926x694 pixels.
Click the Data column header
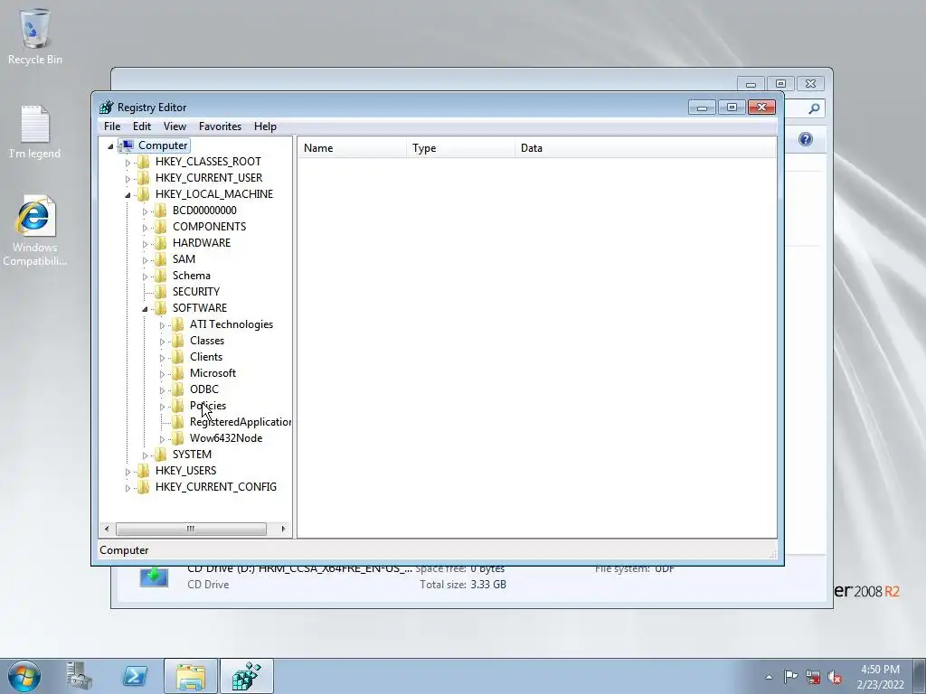(x=646, y=148)
